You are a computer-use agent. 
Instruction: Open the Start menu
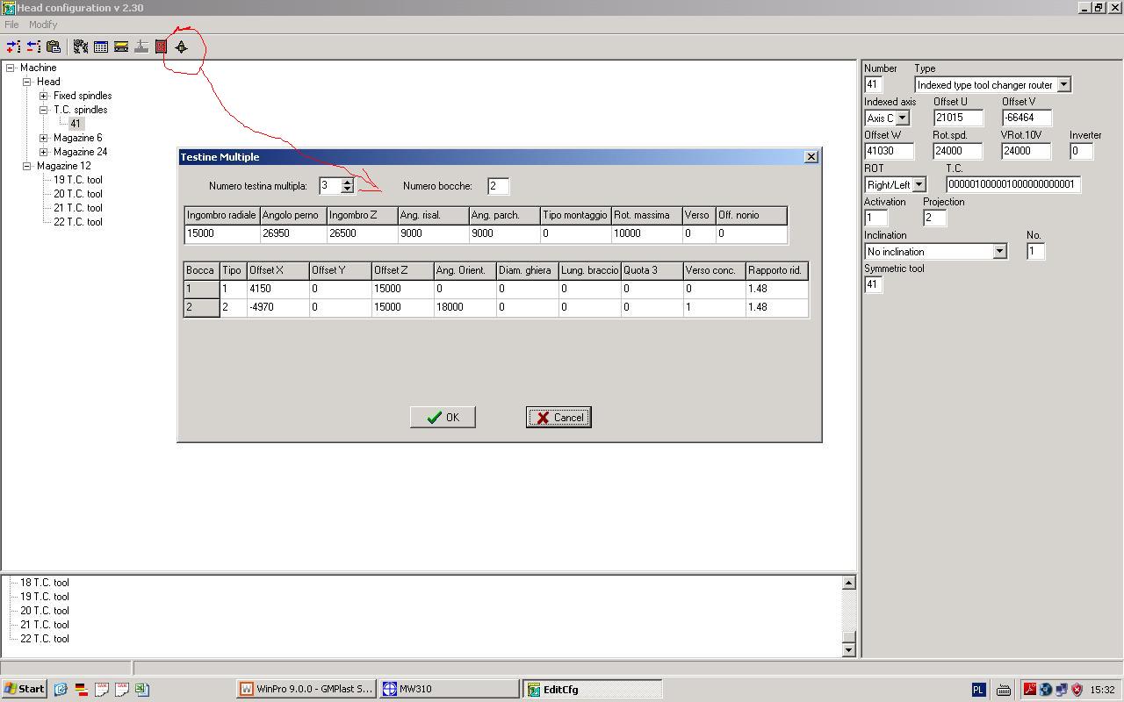point(25,689)
